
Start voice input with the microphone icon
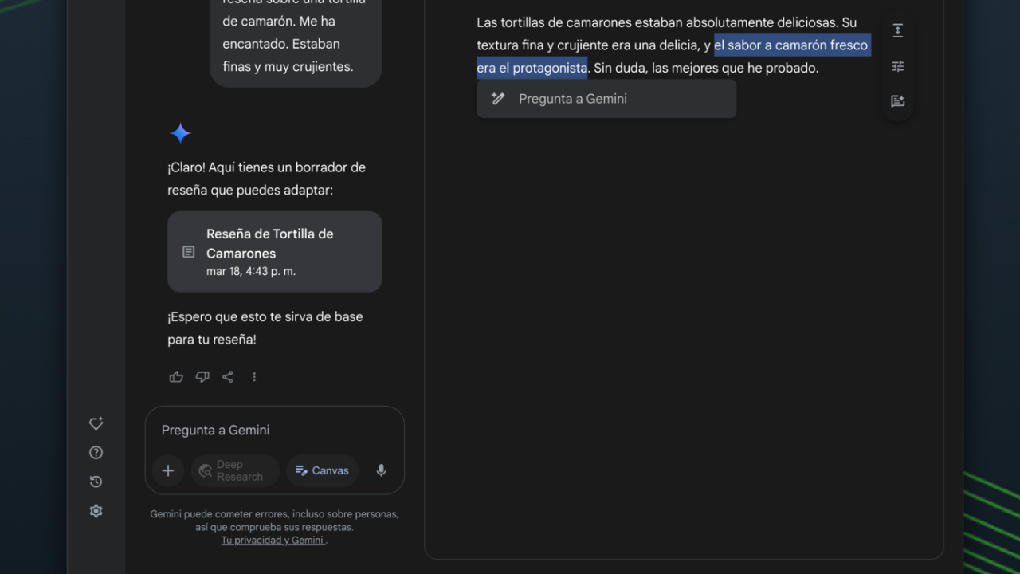tap(381, 470)
